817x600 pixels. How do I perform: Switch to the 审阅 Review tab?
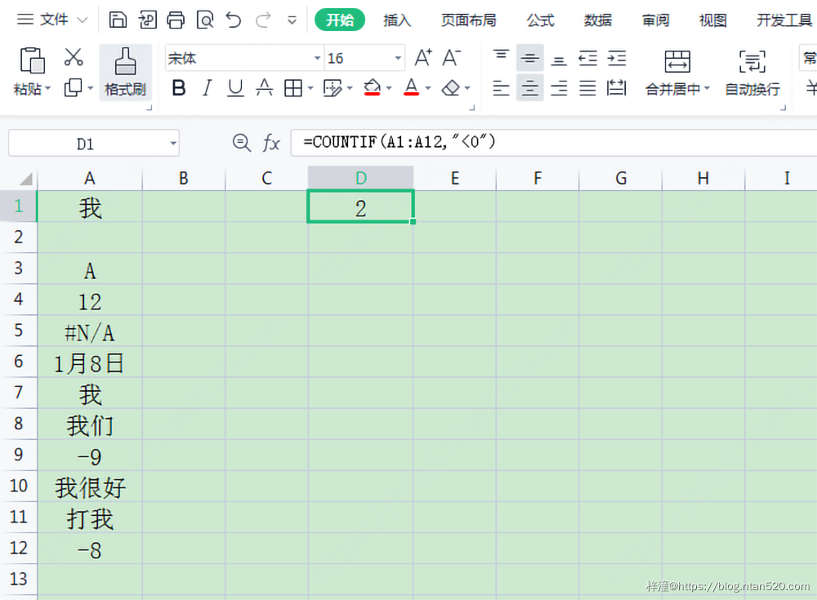655,20
